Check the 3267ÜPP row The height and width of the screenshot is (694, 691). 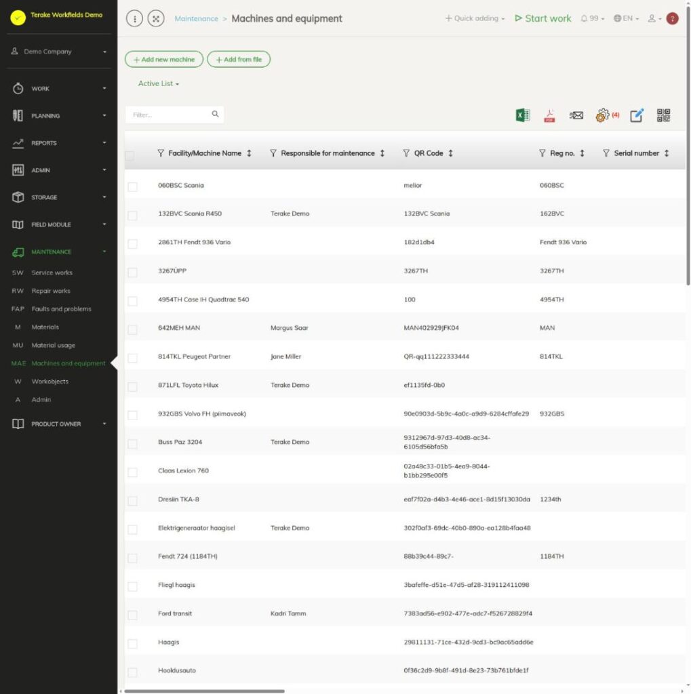pyautogui.click(x=132, y=272)
